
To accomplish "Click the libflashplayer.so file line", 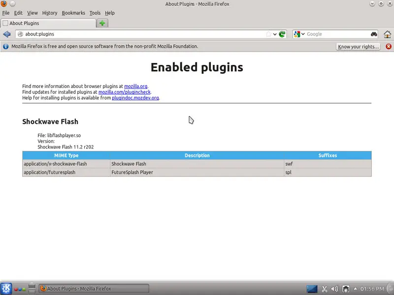I will 59,136.
